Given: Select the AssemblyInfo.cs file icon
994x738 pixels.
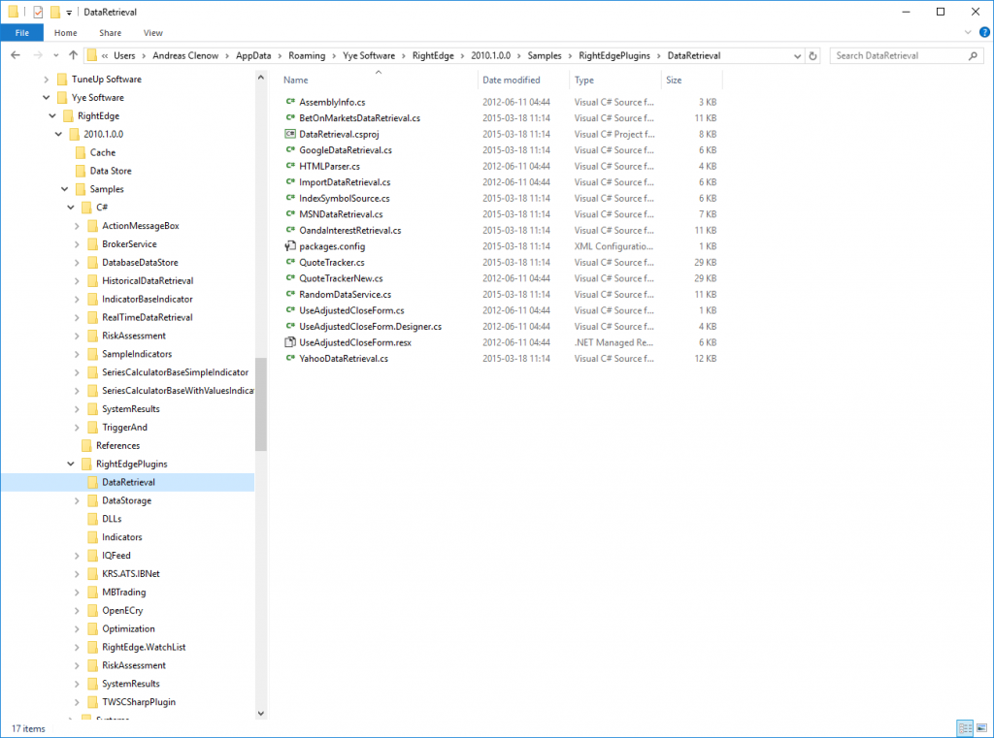Looking at the screenshot, I should click(x=290, y=102).
